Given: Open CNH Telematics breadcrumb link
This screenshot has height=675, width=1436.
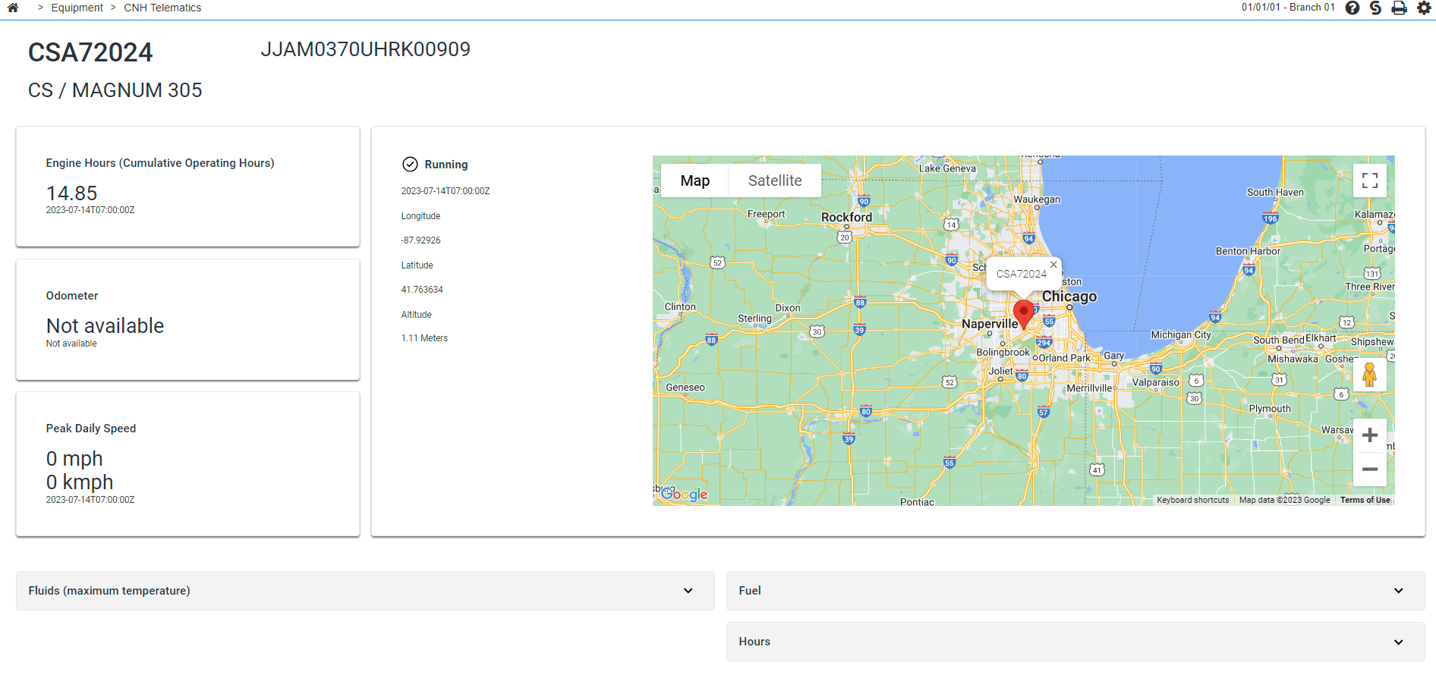Looking at the screenshot, I should 162,8.
